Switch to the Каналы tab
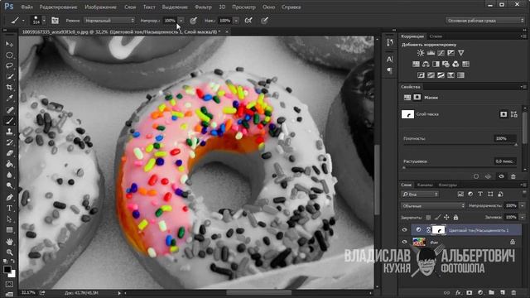The image size is (530, 298). click(x=425, y=185)
